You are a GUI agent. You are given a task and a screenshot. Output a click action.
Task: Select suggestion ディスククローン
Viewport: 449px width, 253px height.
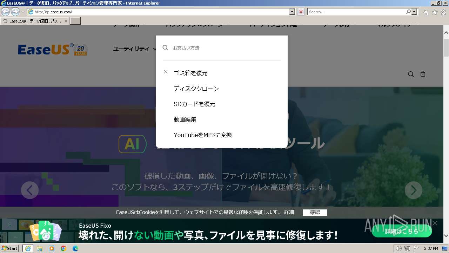pyautogui.click(x=196, y=89)
